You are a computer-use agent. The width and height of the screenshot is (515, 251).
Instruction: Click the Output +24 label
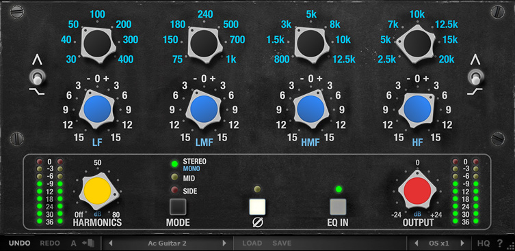click(x=436, y=215)
